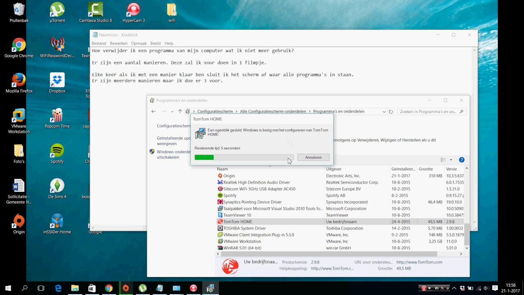Viewport: 524px width, 295px height.
Task: Open Task View on taskbar
Action: pyautogui.click(x=41, y=288)
